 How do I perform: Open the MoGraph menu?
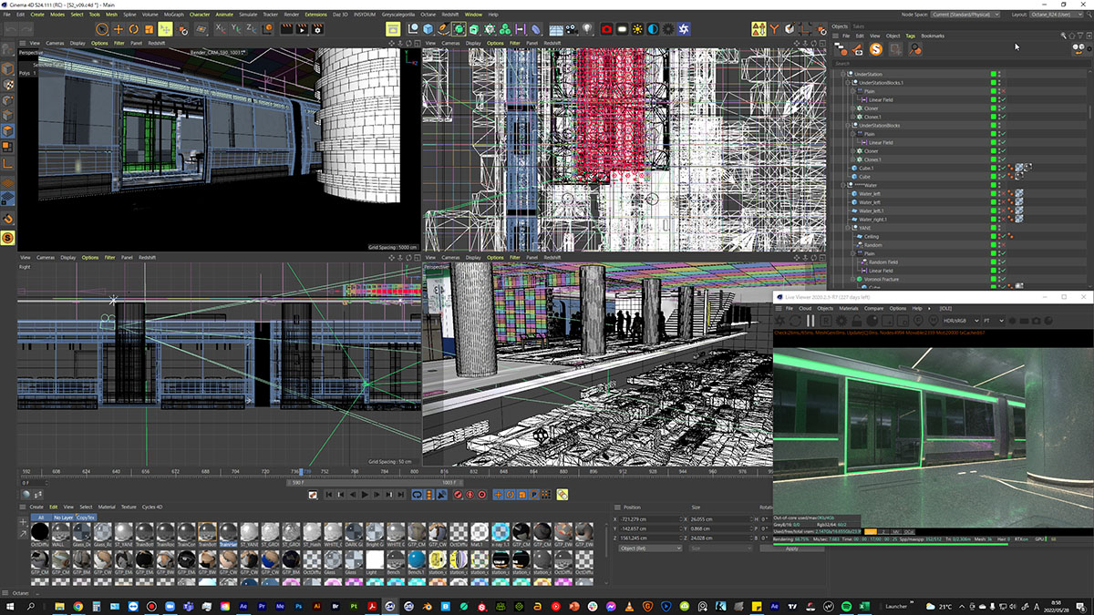(173, 15)
